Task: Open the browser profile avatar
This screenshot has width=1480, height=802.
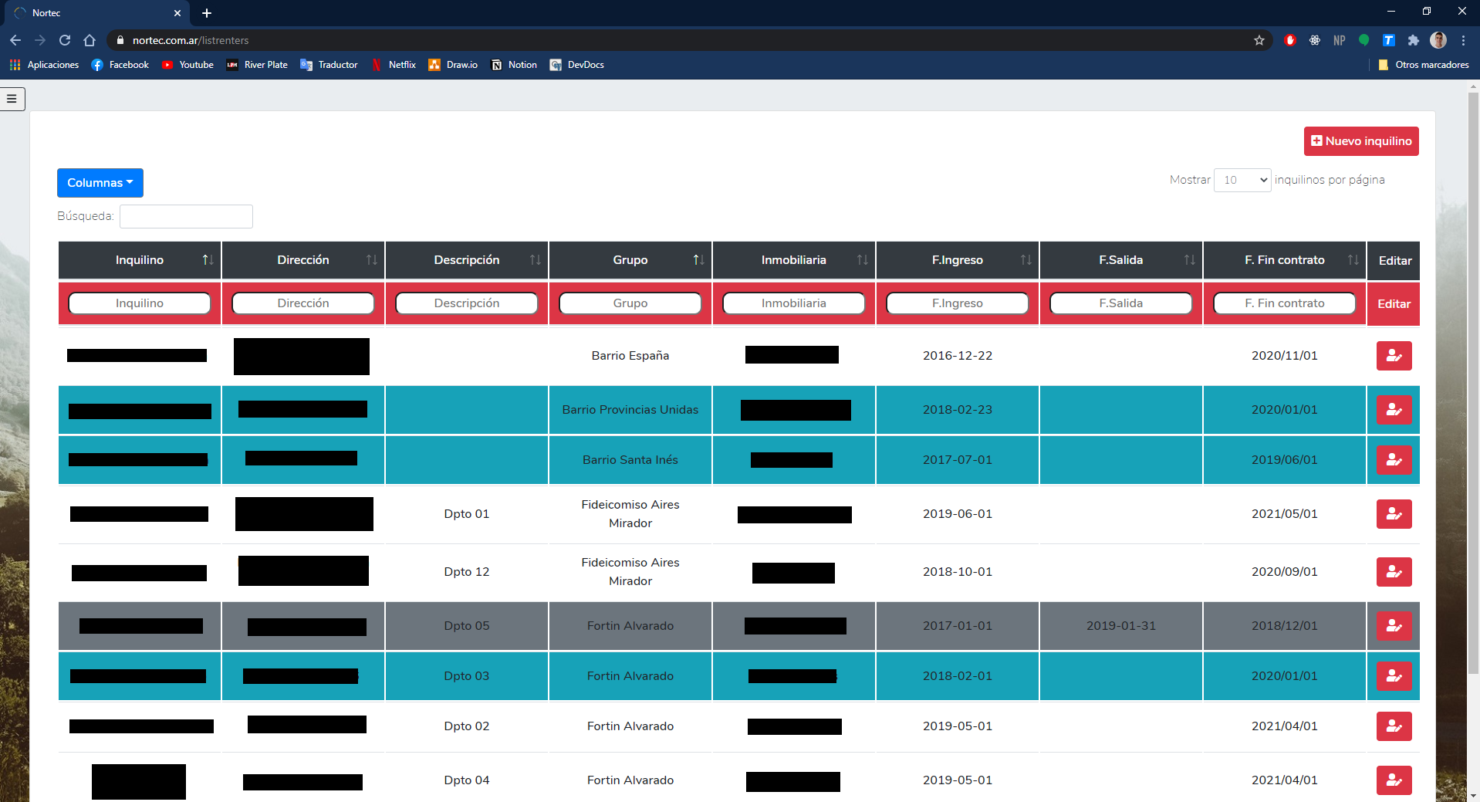Action: pyautogui.click(x=1438, y=40)
